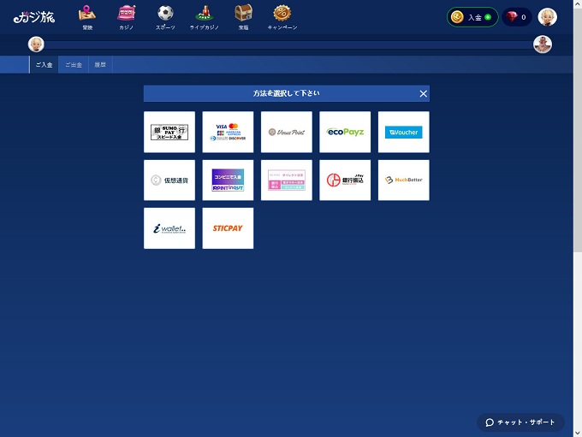Switch to the ご入金 tab
582x437 pixels.
[44, 65]
